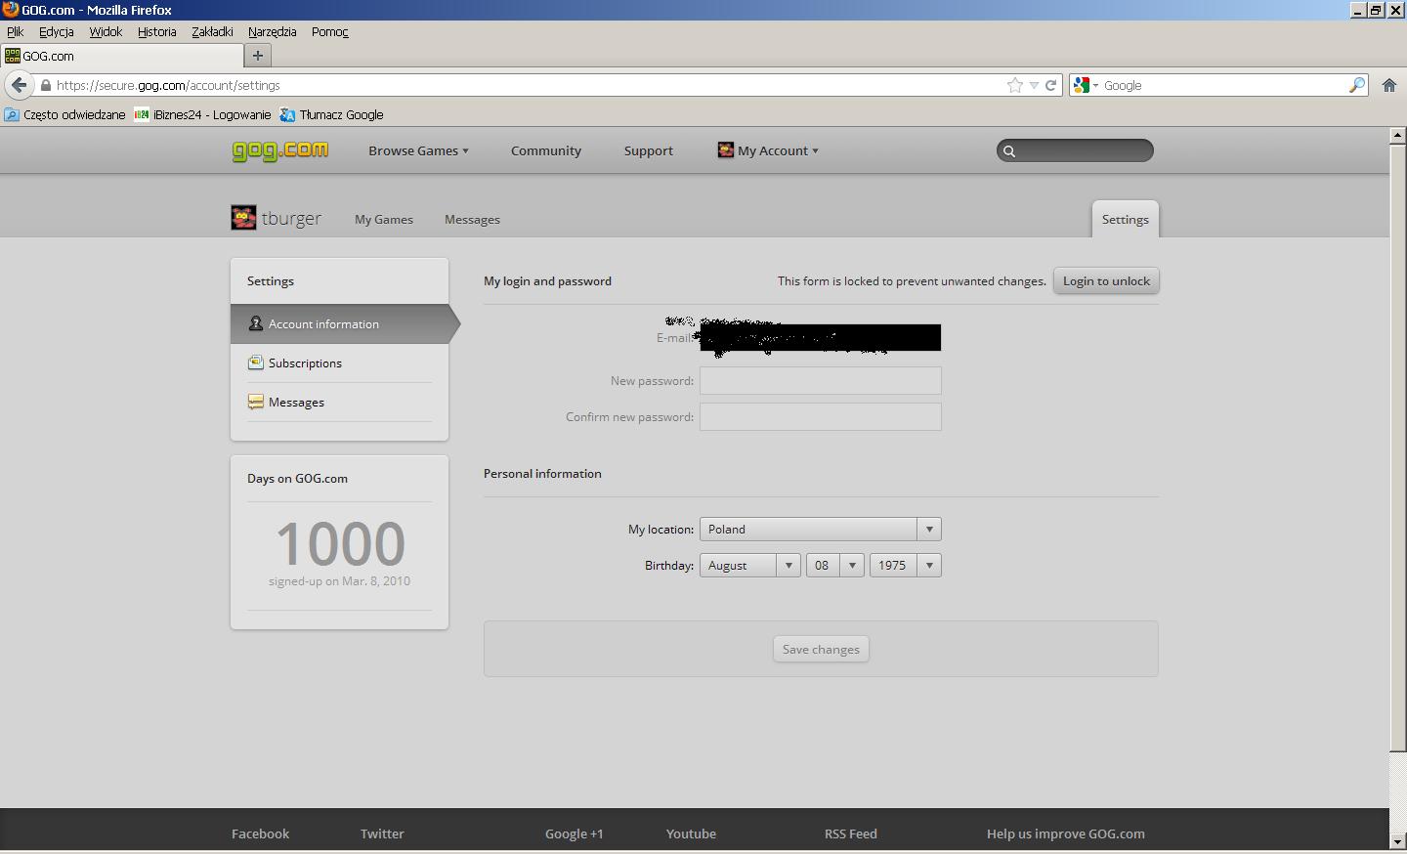Go to the Support page

[x=649, y=150]
